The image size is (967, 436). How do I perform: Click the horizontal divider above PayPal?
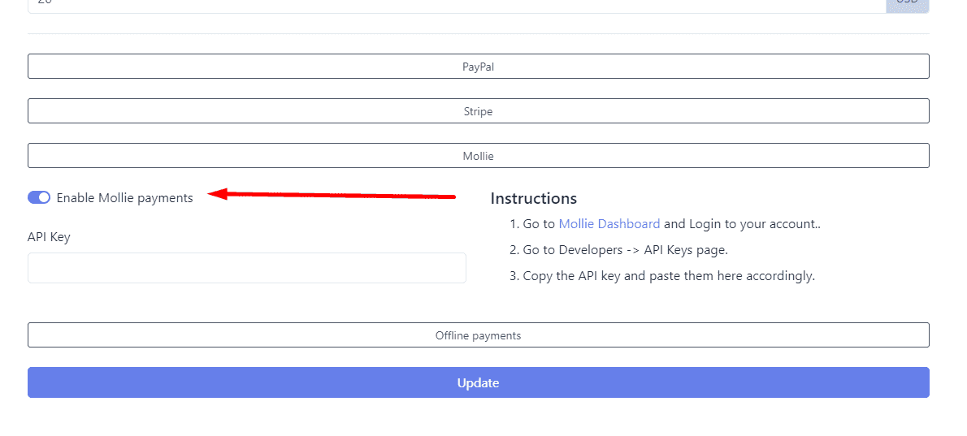(x=478, y=34)
